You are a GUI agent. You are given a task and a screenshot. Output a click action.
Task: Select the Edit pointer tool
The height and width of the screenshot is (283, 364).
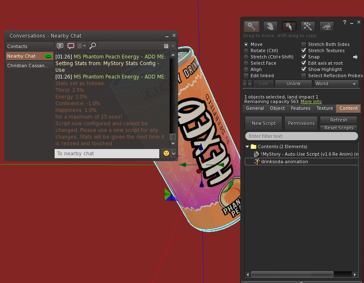[289, 26]
